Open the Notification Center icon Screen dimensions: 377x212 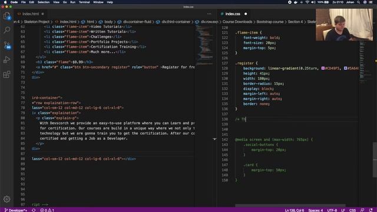click(x=371, y=2)
